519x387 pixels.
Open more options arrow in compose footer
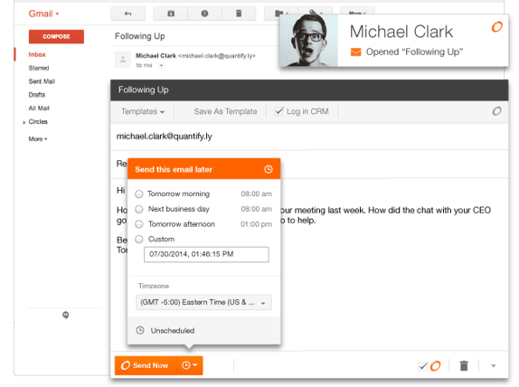(x=493, y=366)
